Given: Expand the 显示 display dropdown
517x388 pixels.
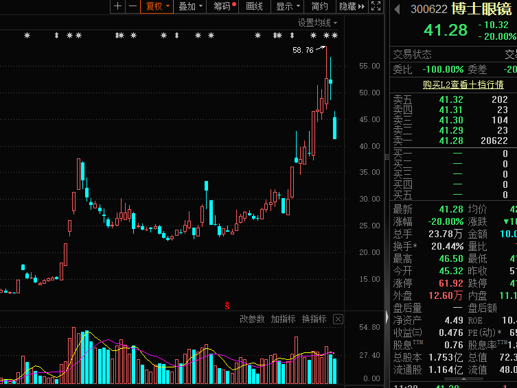Looking at the screenshot, I should 288,6.
